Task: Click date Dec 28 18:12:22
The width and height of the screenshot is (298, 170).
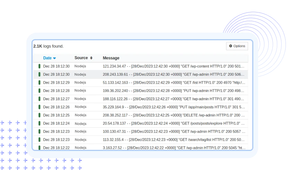Action: [x=56, y=148]
